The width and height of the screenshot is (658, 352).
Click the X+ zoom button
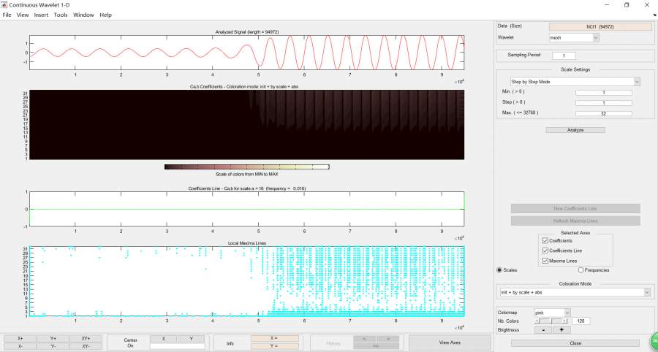[20, 339]
